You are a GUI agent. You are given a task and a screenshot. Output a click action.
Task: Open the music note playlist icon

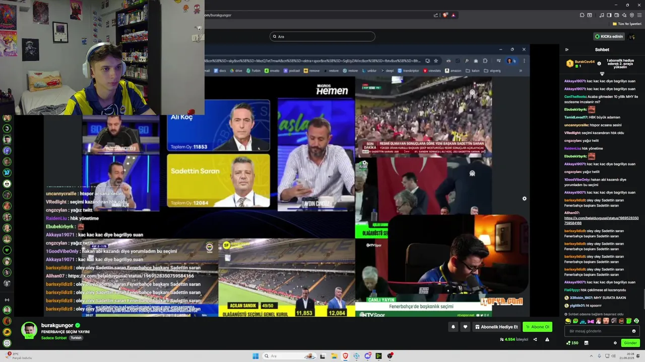pyautogui.click(x=601, y=15)
